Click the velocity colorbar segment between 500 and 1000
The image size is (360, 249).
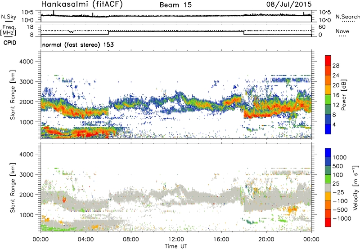[328, 162]
